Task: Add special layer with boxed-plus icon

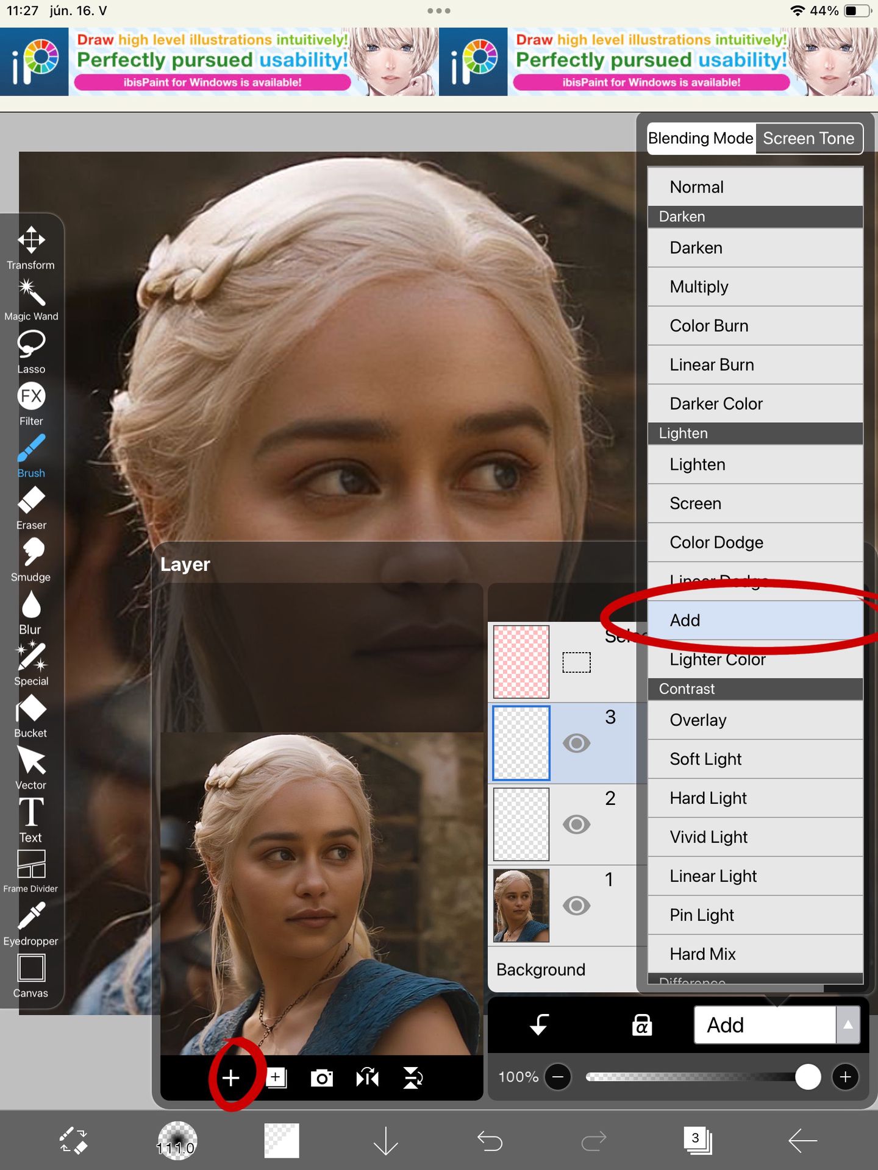Action: click(x=276, y=1078)
